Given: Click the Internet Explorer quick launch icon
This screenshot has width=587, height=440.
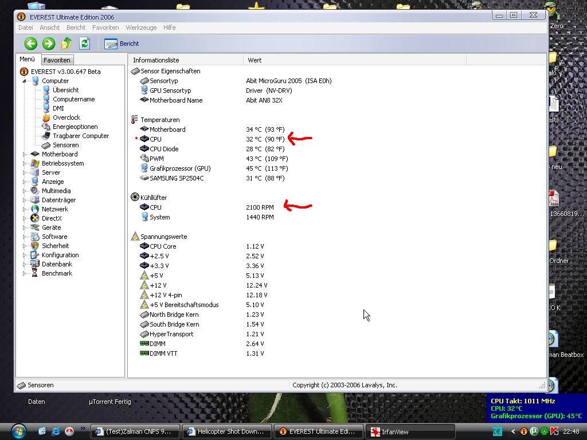Looking at the screenshot, I should (x=56, y=431).
